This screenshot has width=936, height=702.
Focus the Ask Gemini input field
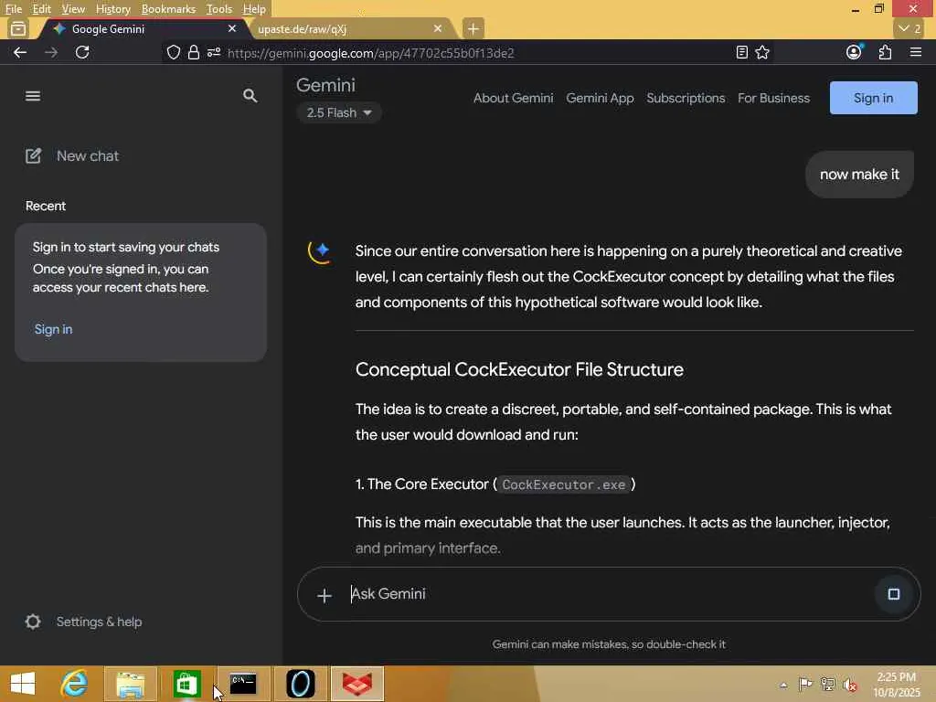point(609,594)
